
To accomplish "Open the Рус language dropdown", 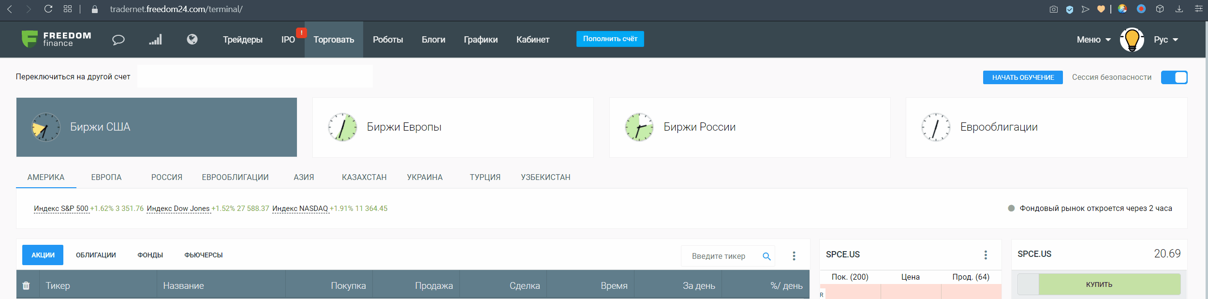I will pos(1166,40).
